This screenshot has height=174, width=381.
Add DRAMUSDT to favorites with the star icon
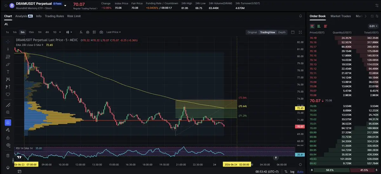click(x=5, y=5)
